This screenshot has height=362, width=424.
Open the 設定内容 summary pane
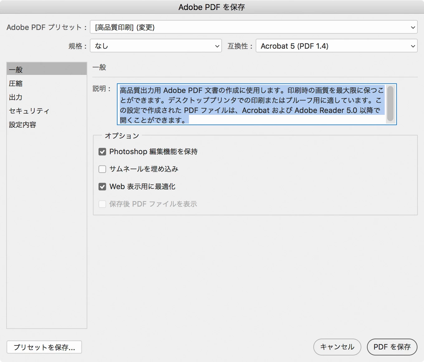coord(47,125)
